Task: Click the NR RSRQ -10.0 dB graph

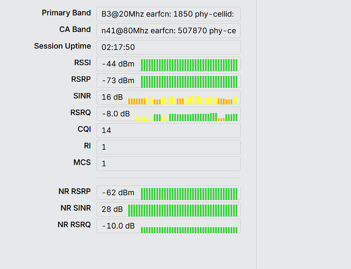Action: pos(189,230)
